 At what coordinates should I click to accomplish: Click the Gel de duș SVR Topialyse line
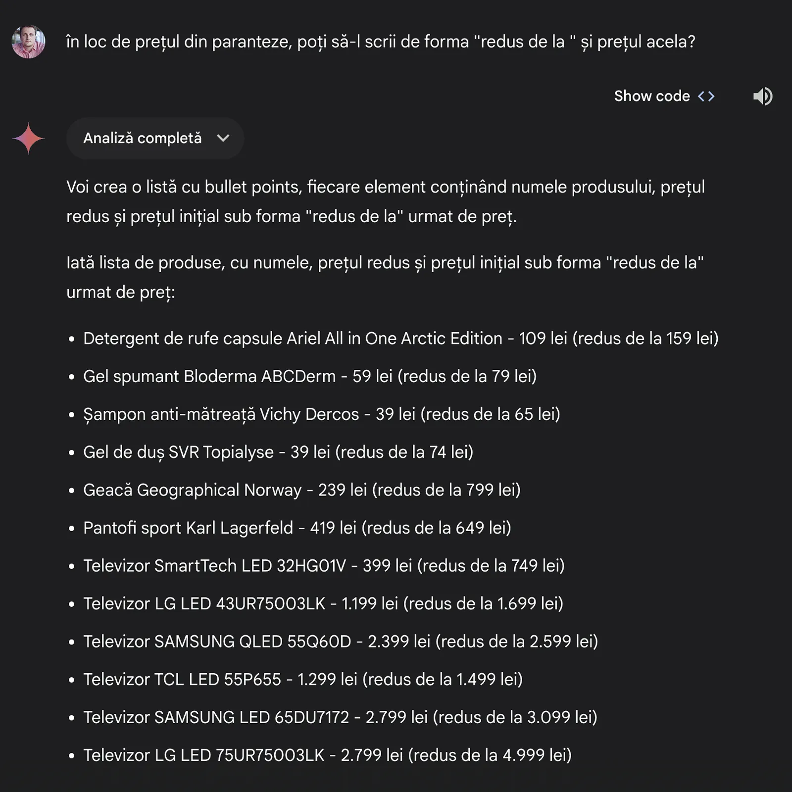coord(278,452)
